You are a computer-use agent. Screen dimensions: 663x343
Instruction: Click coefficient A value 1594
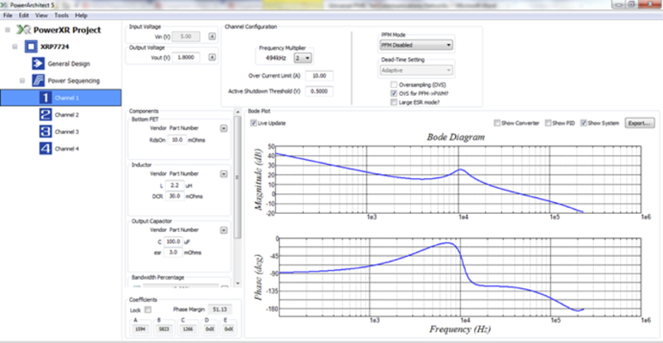pyautogui.click(x=141, y=328)
